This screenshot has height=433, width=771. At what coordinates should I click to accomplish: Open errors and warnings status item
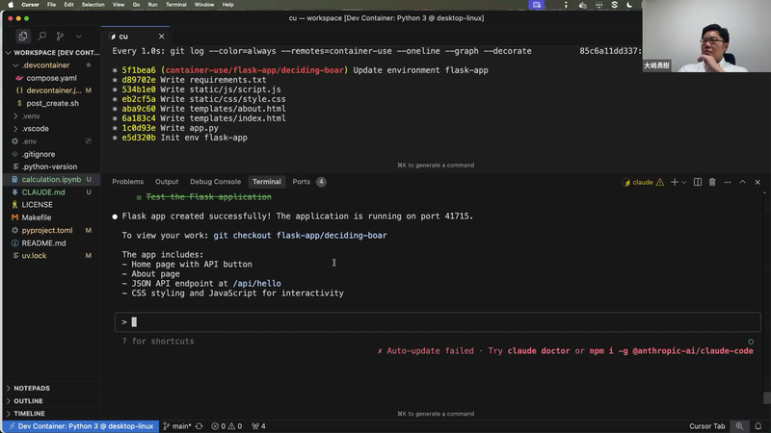click(226, 426)
